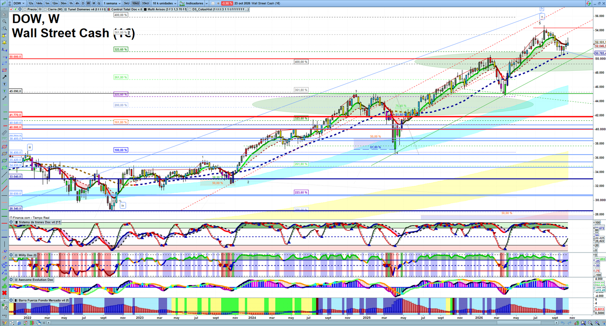Select the magnifier zoom tool

[x=5, y=21]
